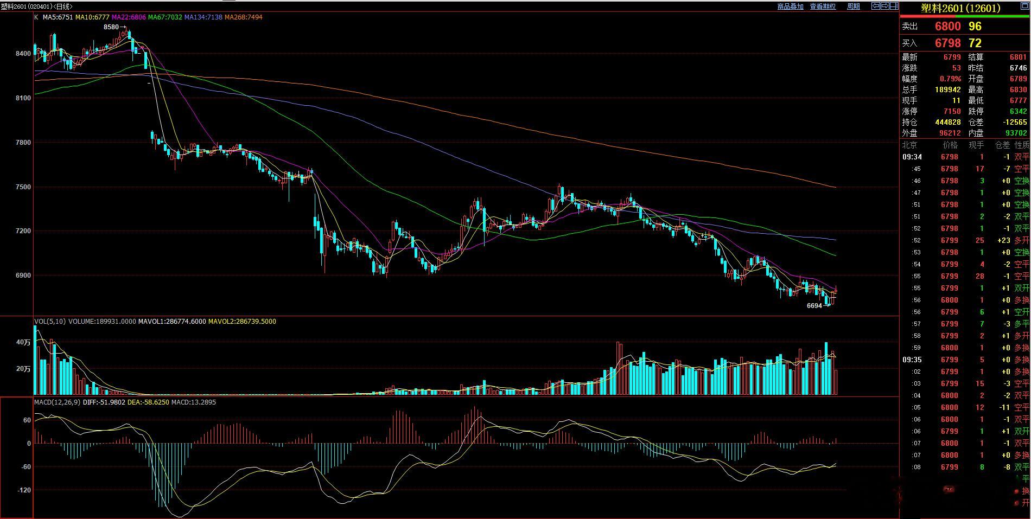Click the 跌停 limit-down value 6342

[1019, 111]
